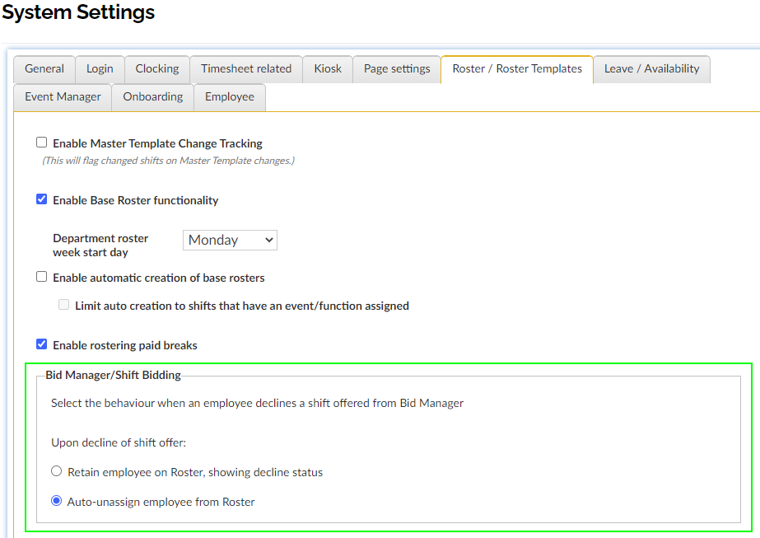Screen dimensions: 760x538
Task: Select the Kiosk tab
Action: pyautogui.click(x=328, y=69)
